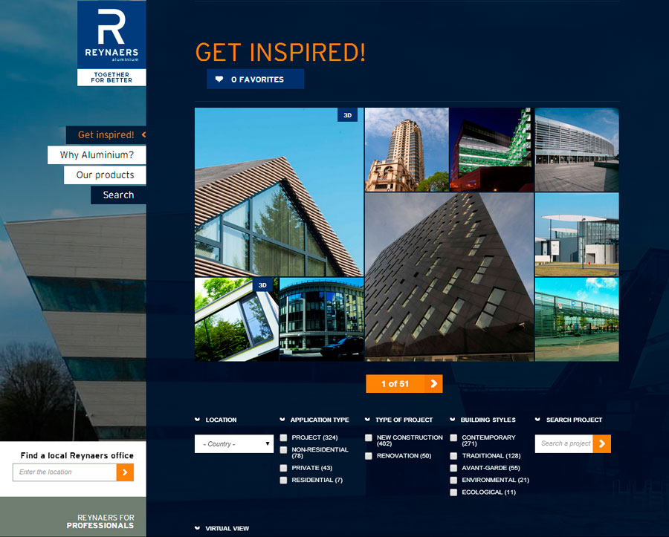
Task: Open the Why Aluminium? menu item
Action: click(97, 154)
